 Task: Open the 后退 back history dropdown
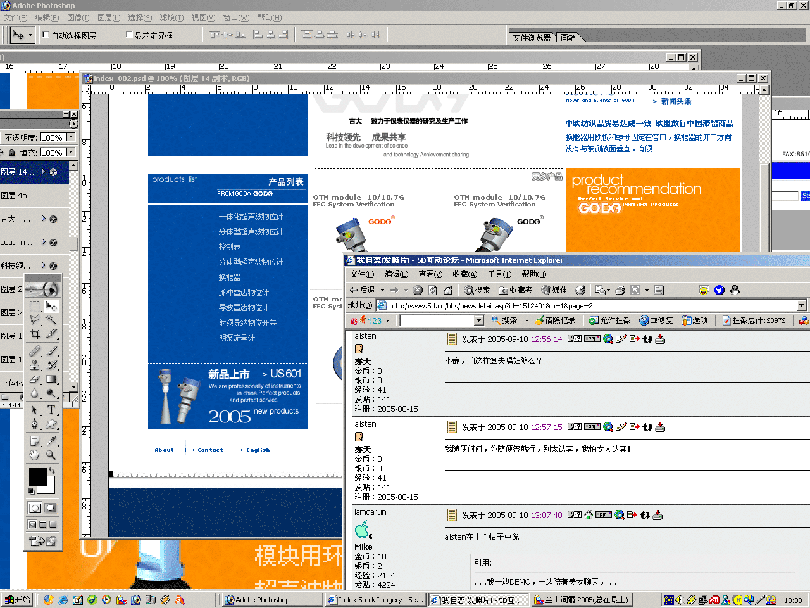pos(382,290)
